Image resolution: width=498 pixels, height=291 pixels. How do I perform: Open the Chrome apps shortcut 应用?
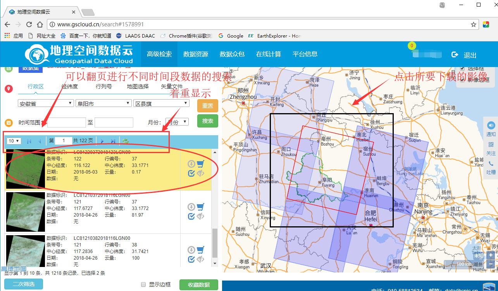14,36
